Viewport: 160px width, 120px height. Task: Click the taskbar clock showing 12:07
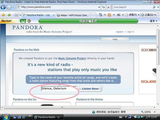point(151,117)
